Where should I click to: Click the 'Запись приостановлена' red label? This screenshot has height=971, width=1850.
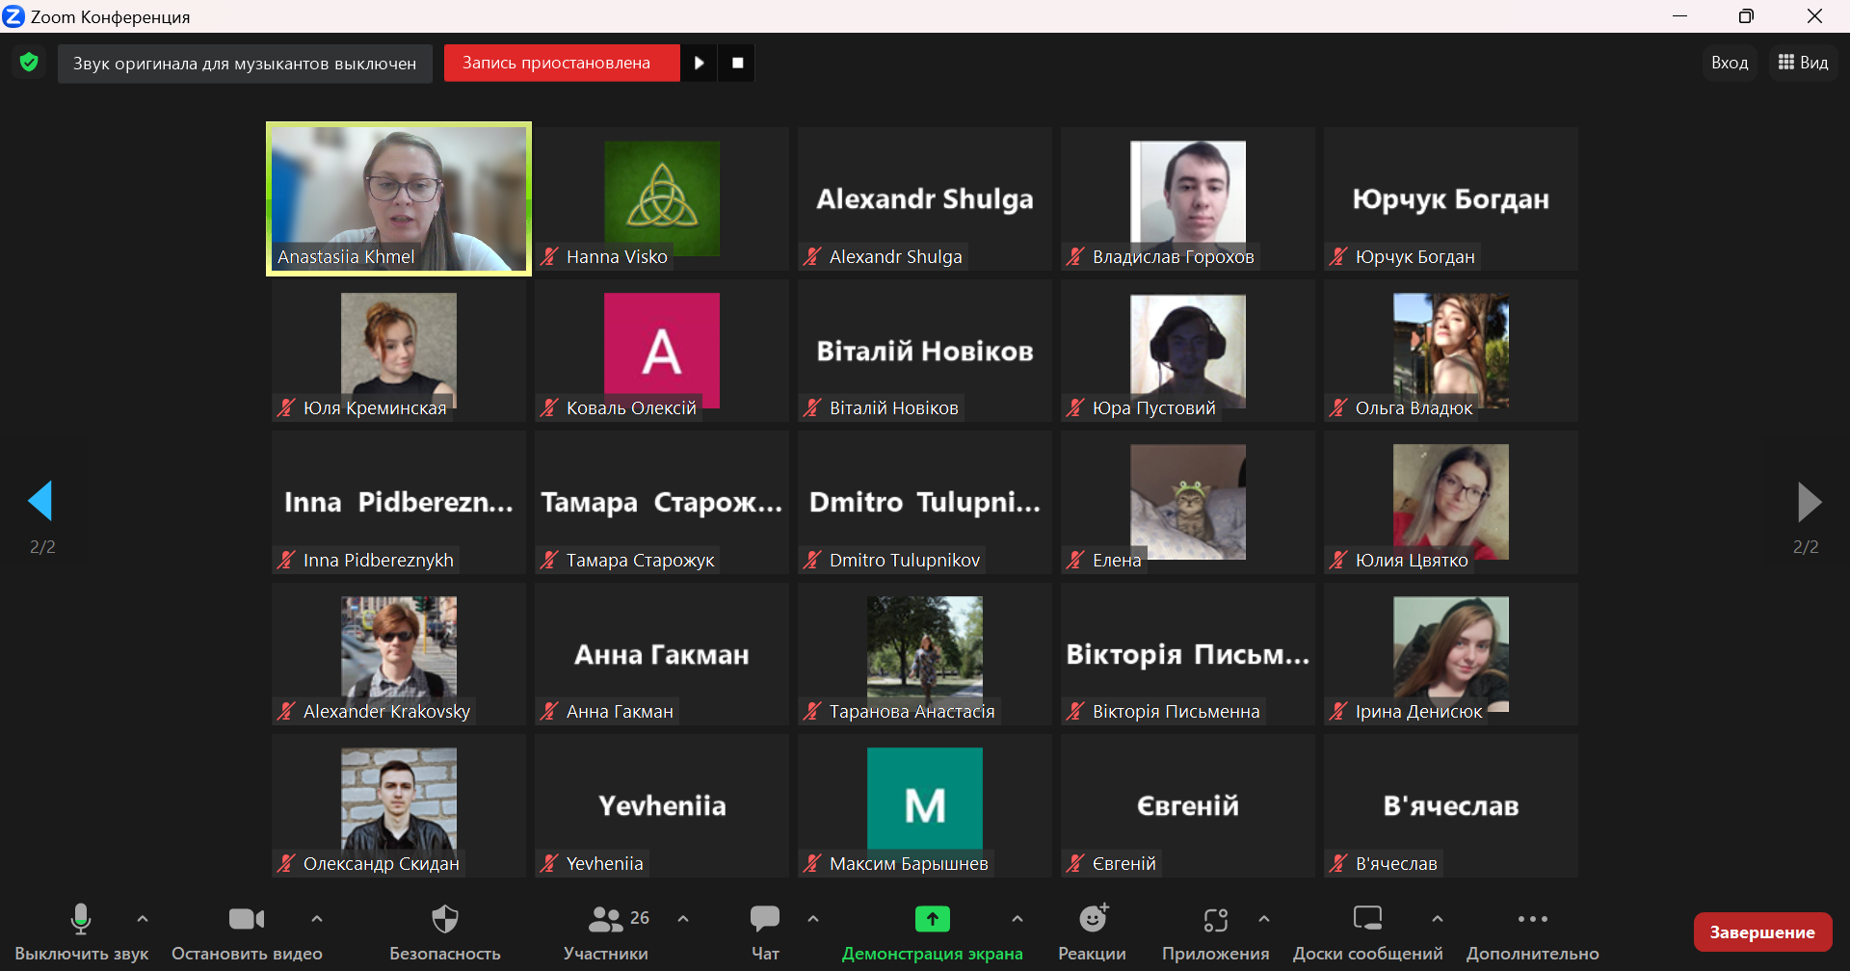(562, 63)
